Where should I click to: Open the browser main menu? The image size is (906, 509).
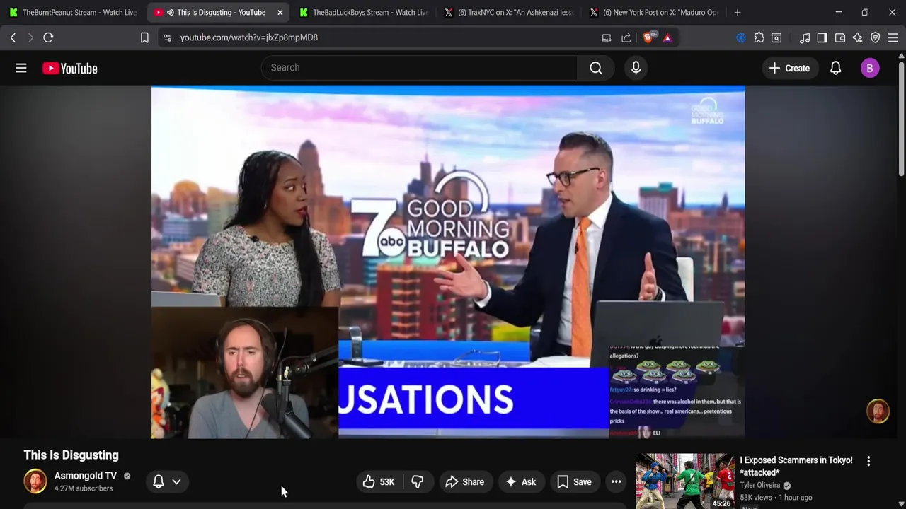point(893,37)
